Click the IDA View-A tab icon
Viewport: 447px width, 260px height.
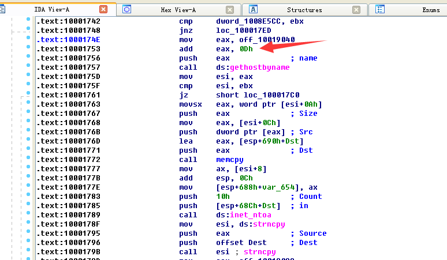click(x=2, y=9)
